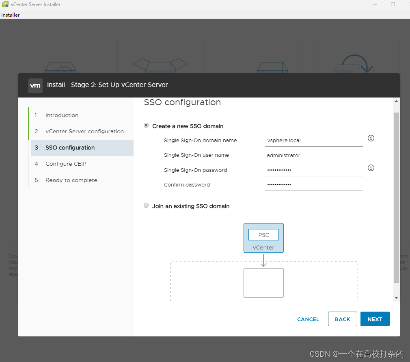
Task: Maximize the vCenter Server Installer window
Action: point(393,4)
